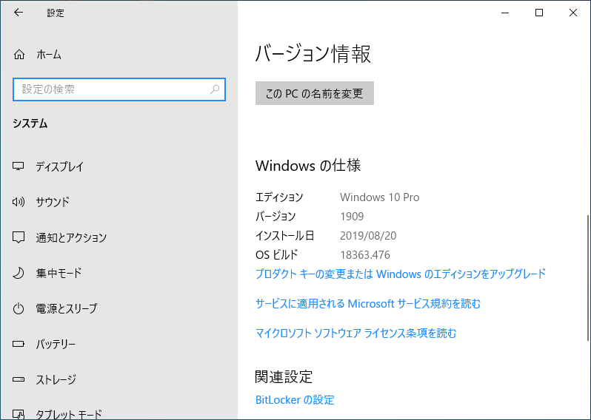Screen dimensions: 591x420
Task: Open BitLocker の設定 link
Action: [x=295, y=400]
